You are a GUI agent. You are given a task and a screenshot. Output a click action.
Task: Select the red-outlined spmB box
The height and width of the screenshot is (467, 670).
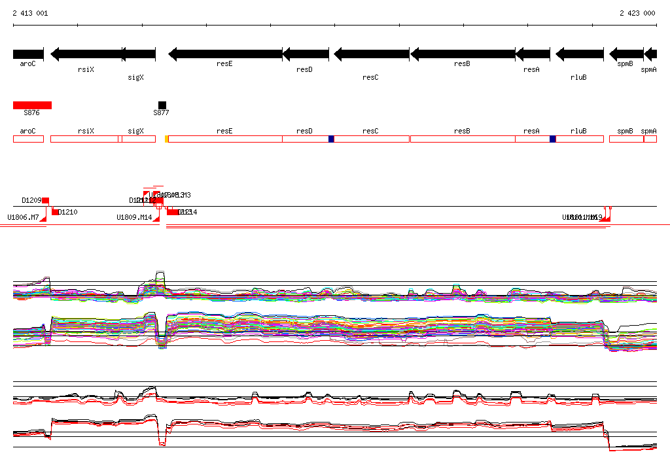point(626,139)
